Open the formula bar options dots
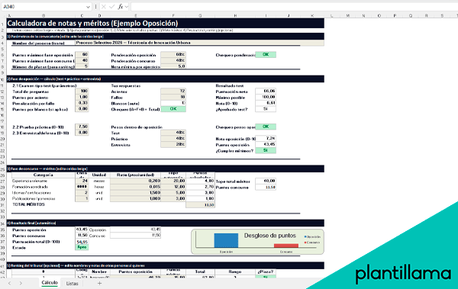Screen dimensions: 458x289 (x=96, y=6)
